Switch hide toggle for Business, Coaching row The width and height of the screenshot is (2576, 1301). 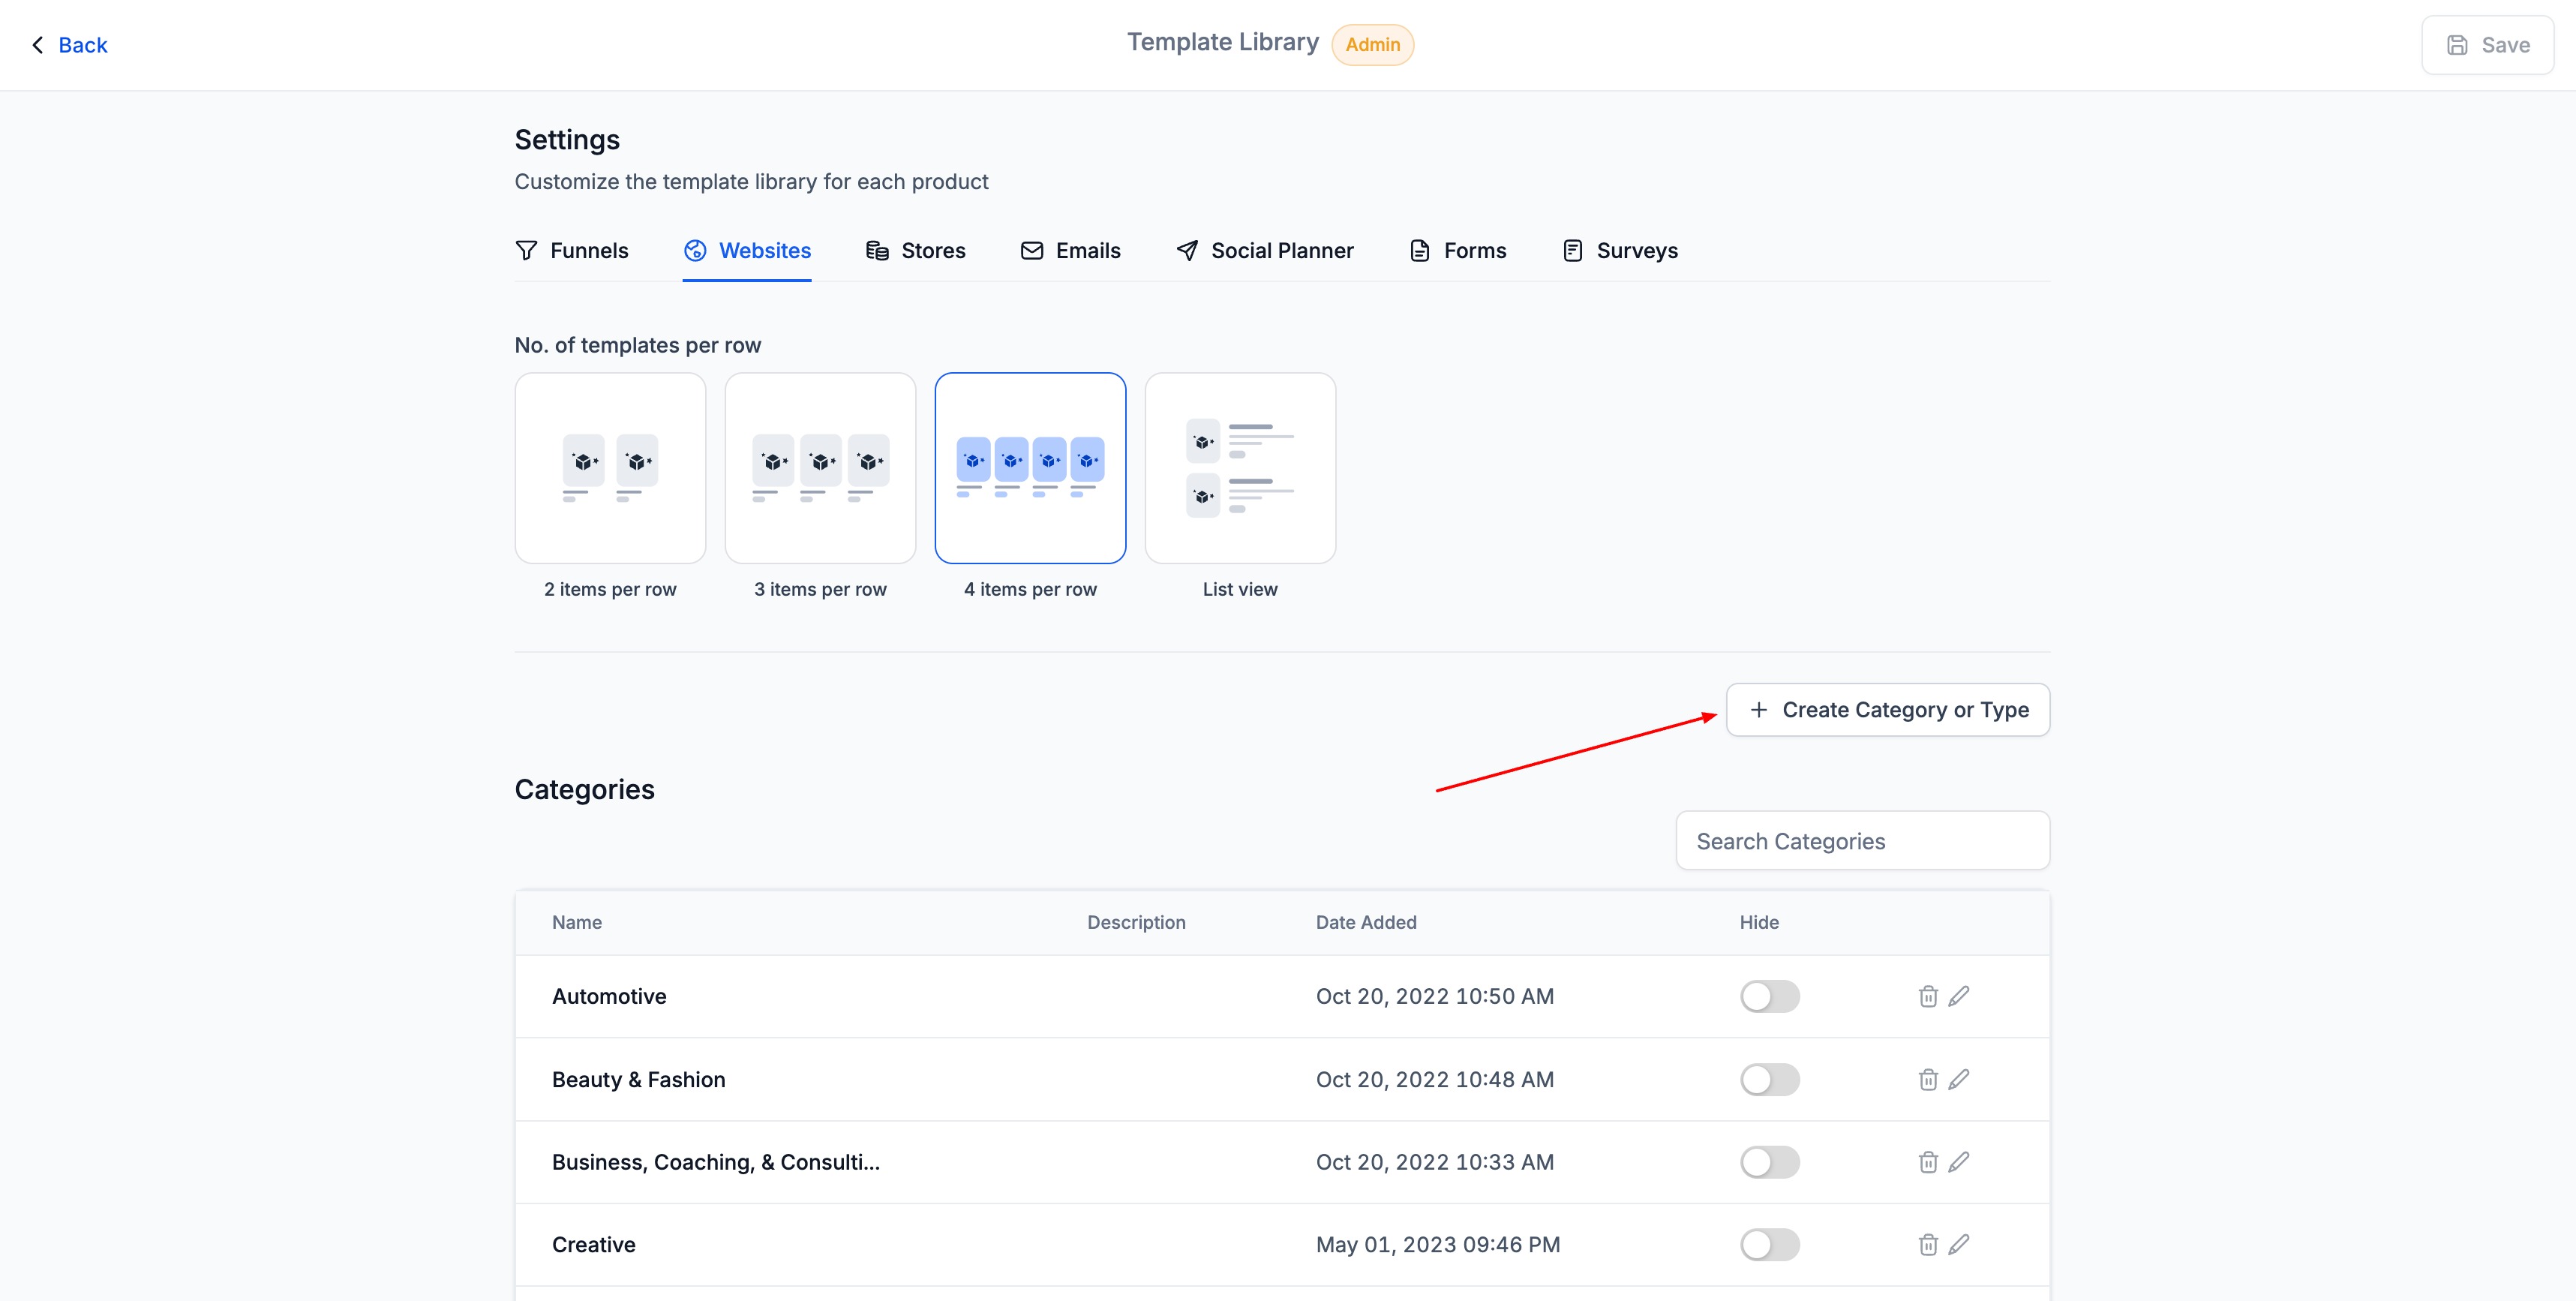pyautogui.click(x=1769, y=1162)
